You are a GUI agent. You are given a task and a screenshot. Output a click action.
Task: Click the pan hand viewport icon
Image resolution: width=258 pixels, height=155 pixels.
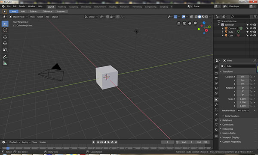click(190, 23)
